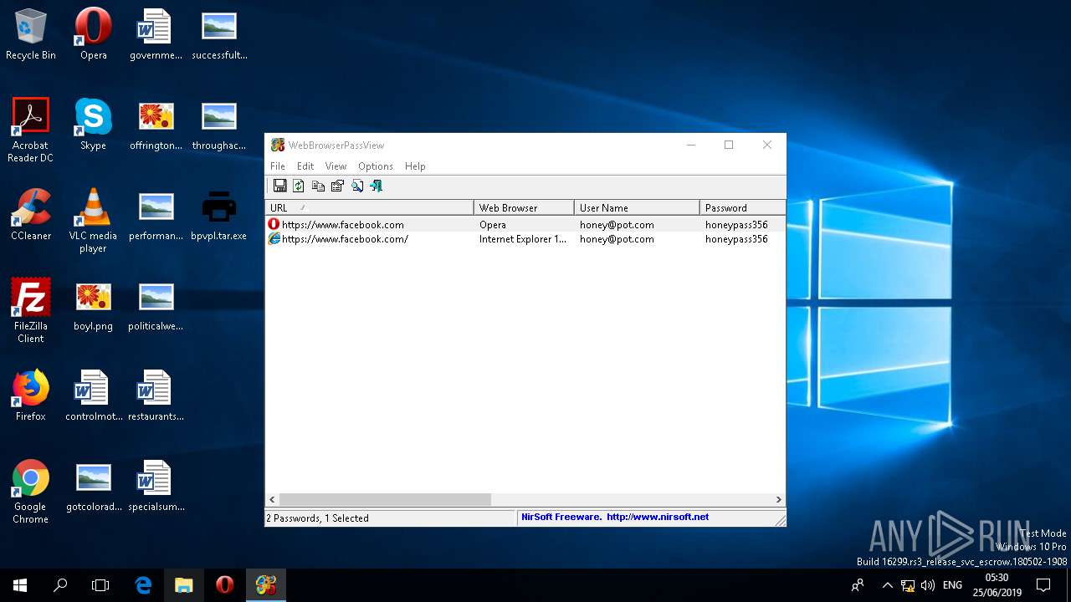Click the Internet Explorer browser cell
Screen dimensions: 1071x602
523,239
